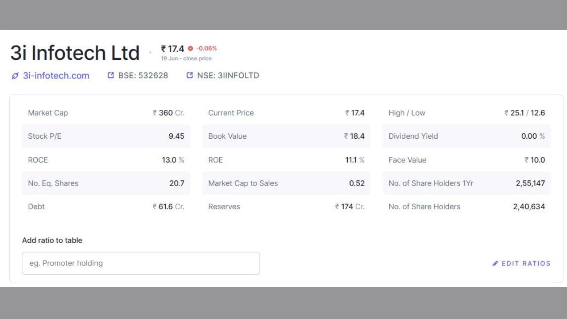The width and height of the screenshot is (567, 319).
Task: Click the external link icon before NSE: 3IINFOLTD
Action: 190,75
